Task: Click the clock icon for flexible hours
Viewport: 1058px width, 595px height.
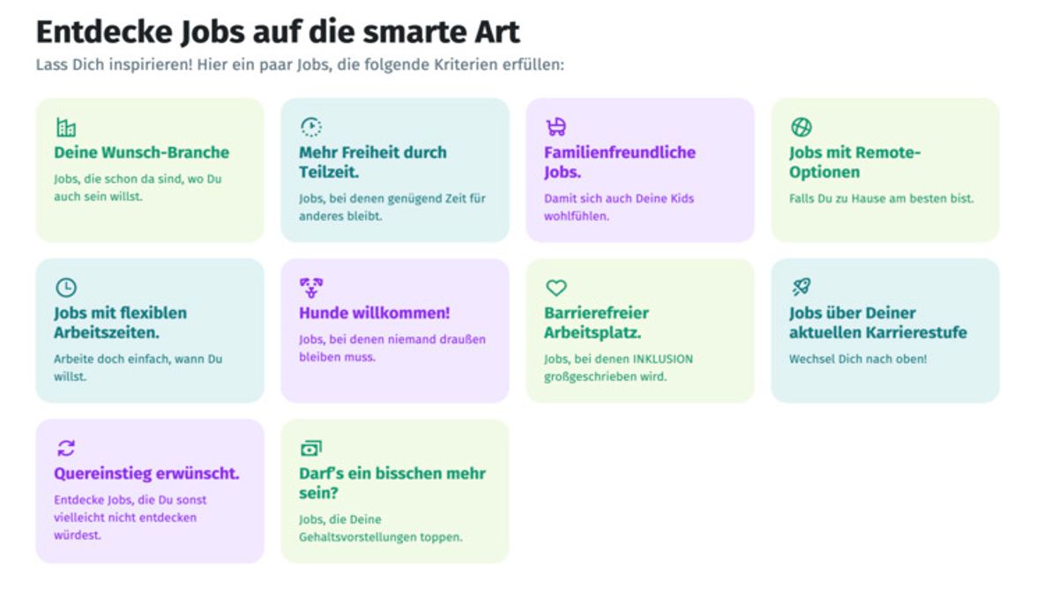Action: click(x=65, y=287)
